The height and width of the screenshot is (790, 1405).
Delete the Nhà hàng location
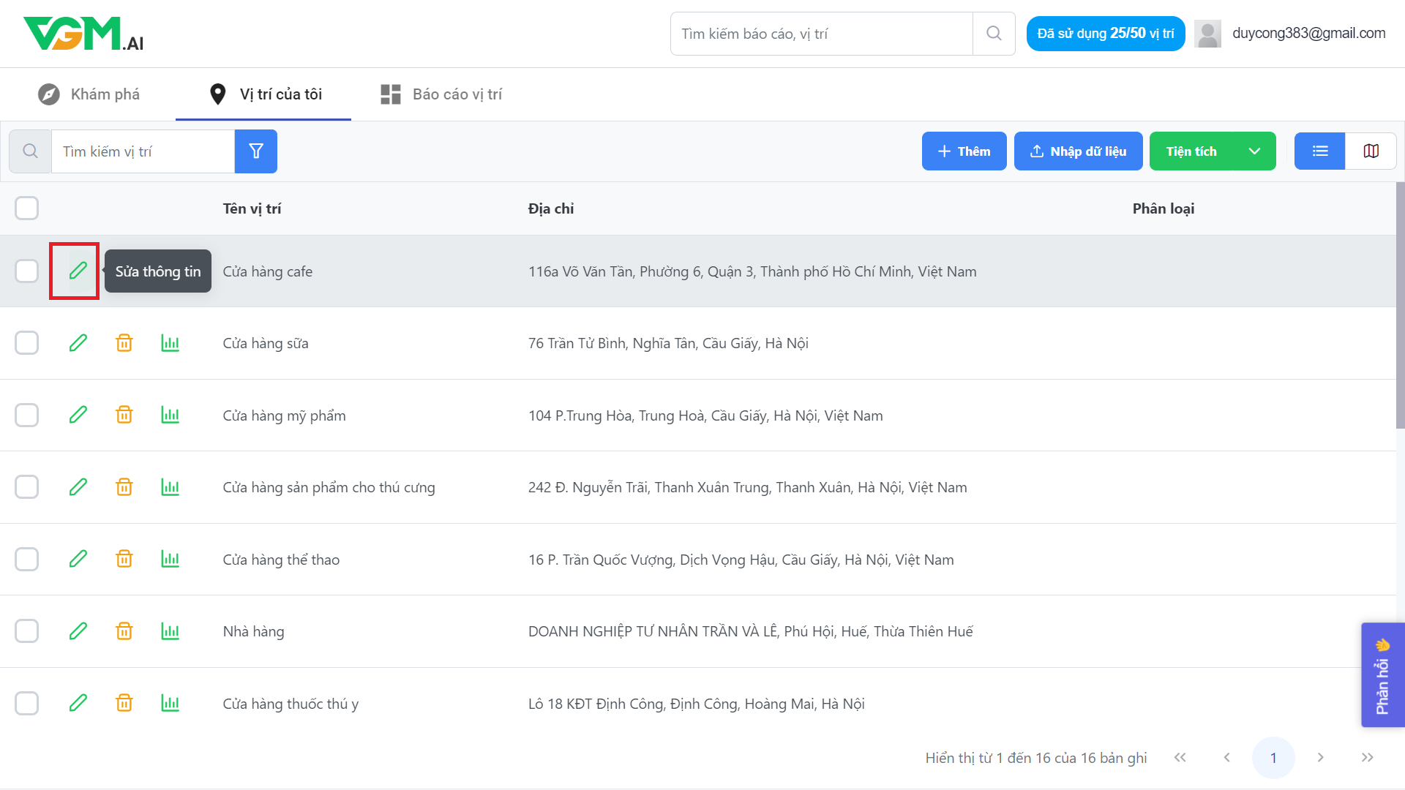click(x=124, y=631)
